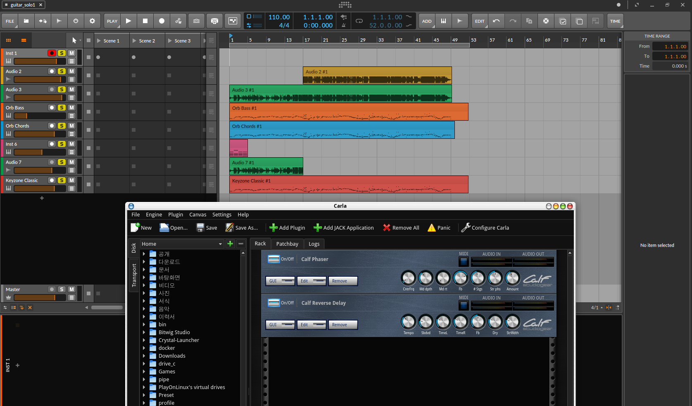Click Remove on Calf Reverse Delay
This screenshot has height=406, width=692.
pos(343,325)
